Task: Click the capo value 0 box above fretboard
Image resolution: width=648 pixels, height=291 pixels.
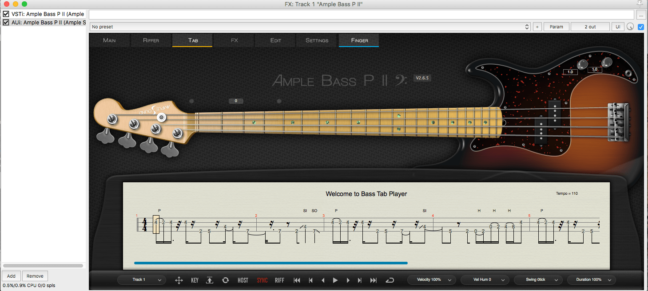Action: pos(236,101)
